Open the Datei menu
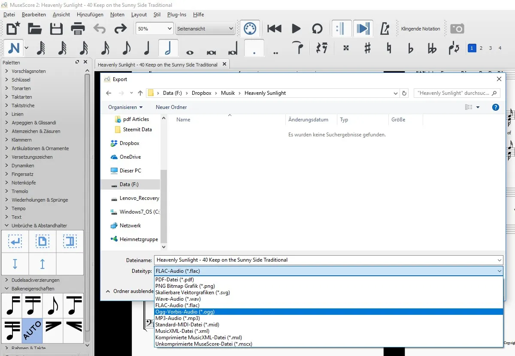The image size is (515, 356). (x=9, y=15)
